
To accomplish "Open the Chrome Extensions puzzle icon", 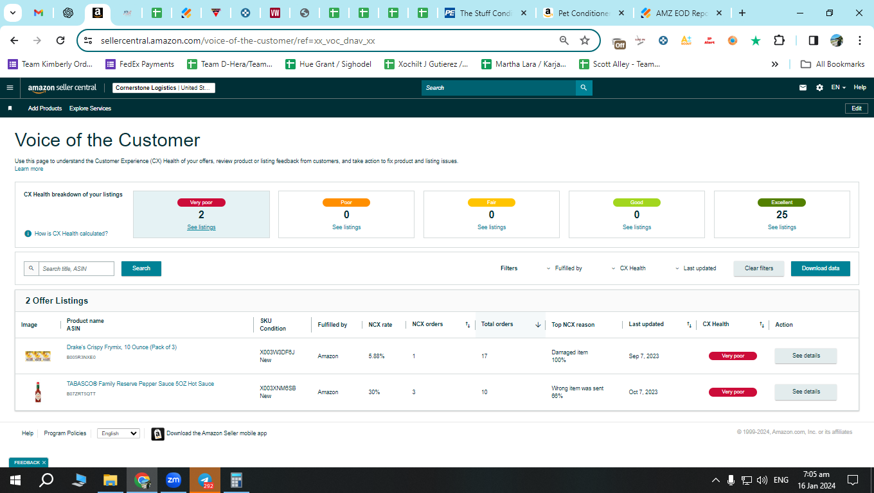I will [779, 40].
